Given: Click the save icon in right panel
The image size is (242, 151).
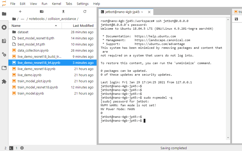Looking at the screenshot, I should [x=236, y=19].
